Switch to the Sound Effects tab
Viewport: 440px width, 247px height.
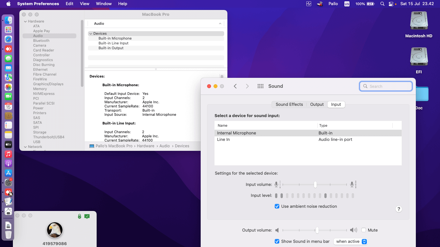pyautogui.click(x=289, y=105)
